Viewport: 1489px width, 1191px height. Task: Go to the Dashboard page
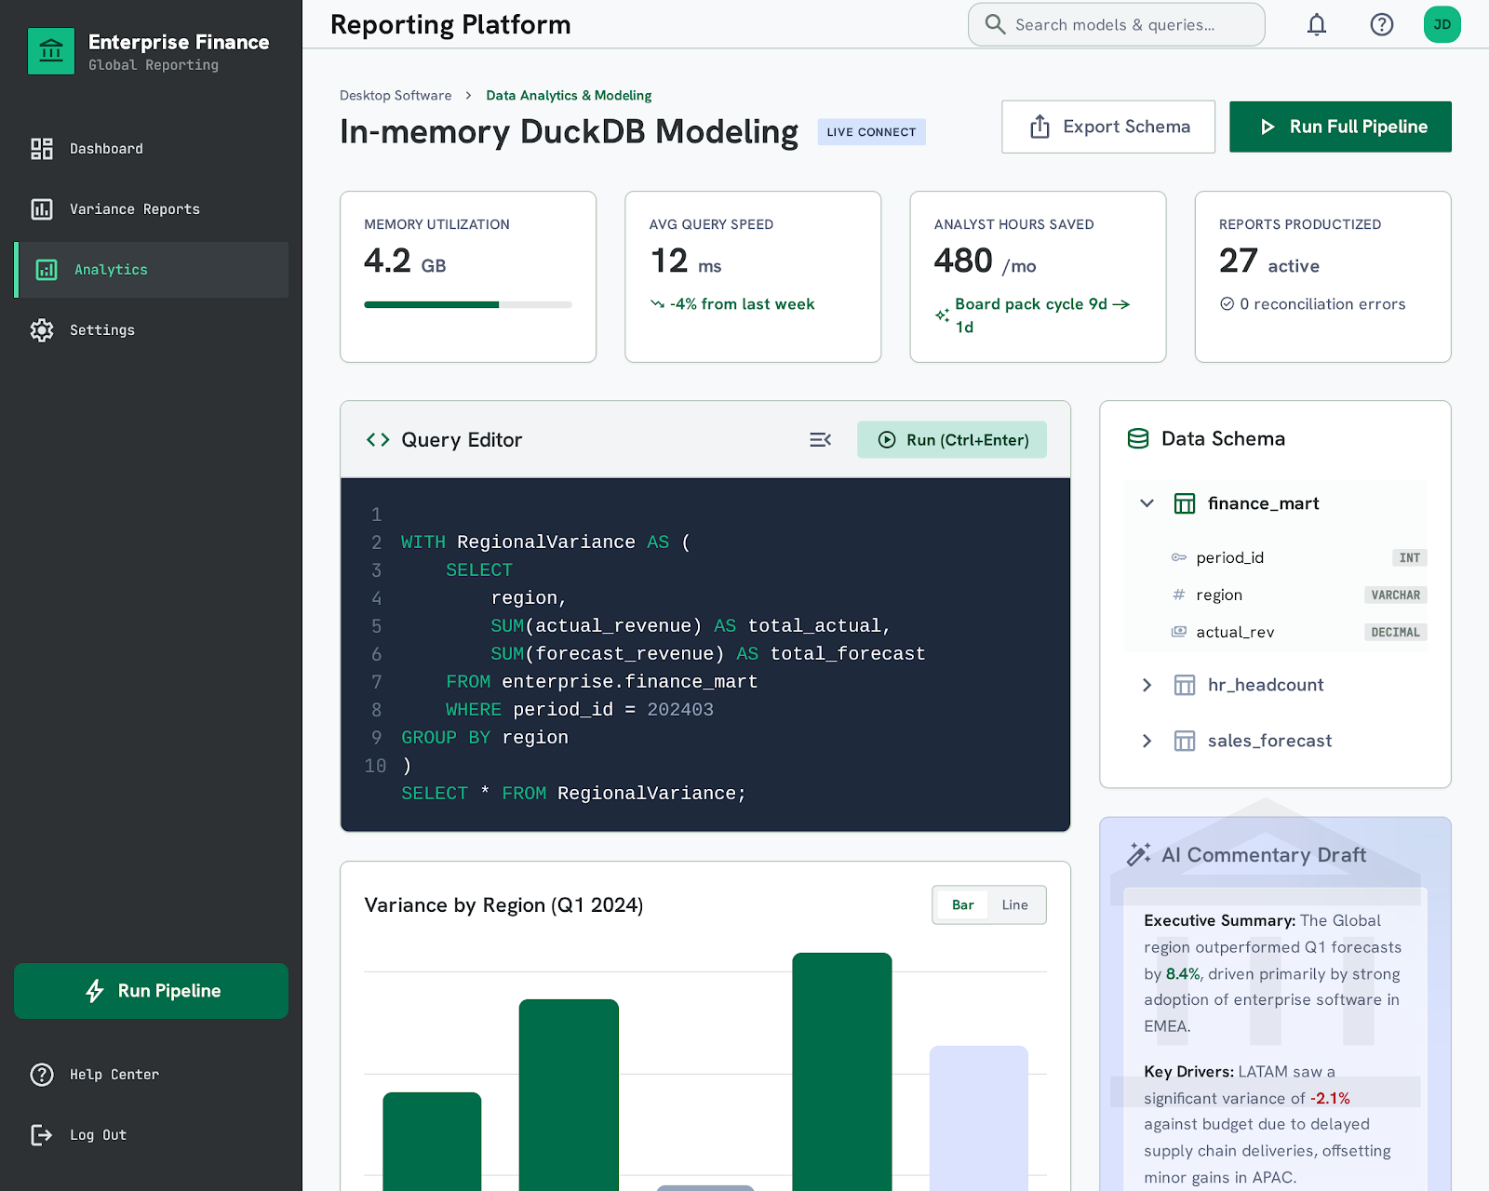pos(151,149)
